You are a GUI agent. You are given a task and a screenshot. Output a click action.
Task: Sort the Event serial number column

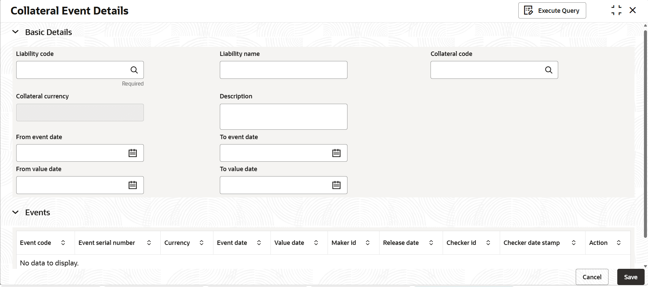pos(149,243)
